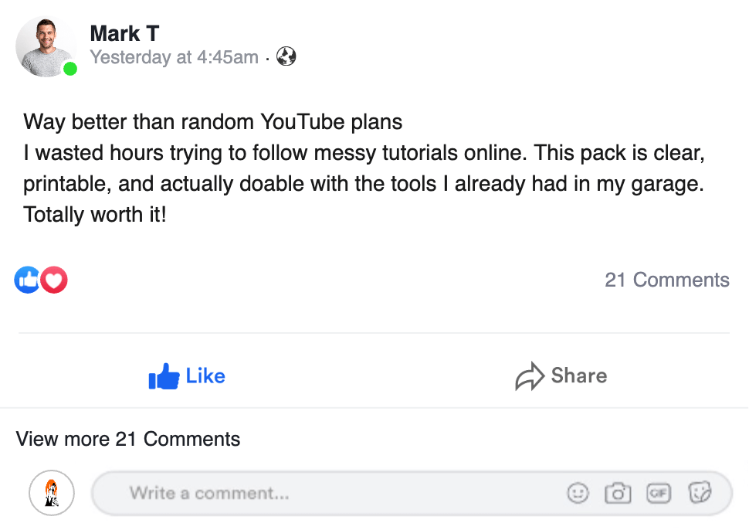The height and width of the screenshot is (530, 749).
Task: Focus the 'Write a comment...' field
Action: 324,493
